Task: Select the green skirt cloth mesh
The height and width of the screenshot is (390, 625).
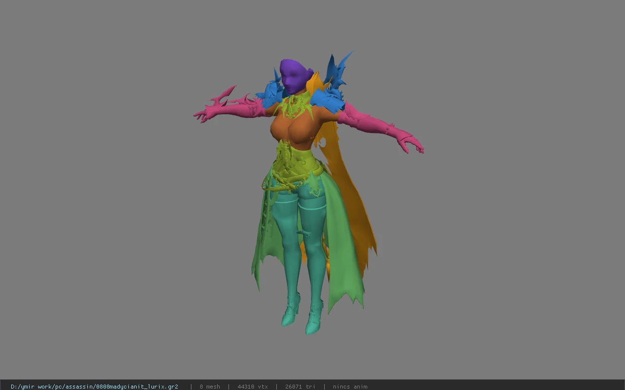Action: coord(344,244)
